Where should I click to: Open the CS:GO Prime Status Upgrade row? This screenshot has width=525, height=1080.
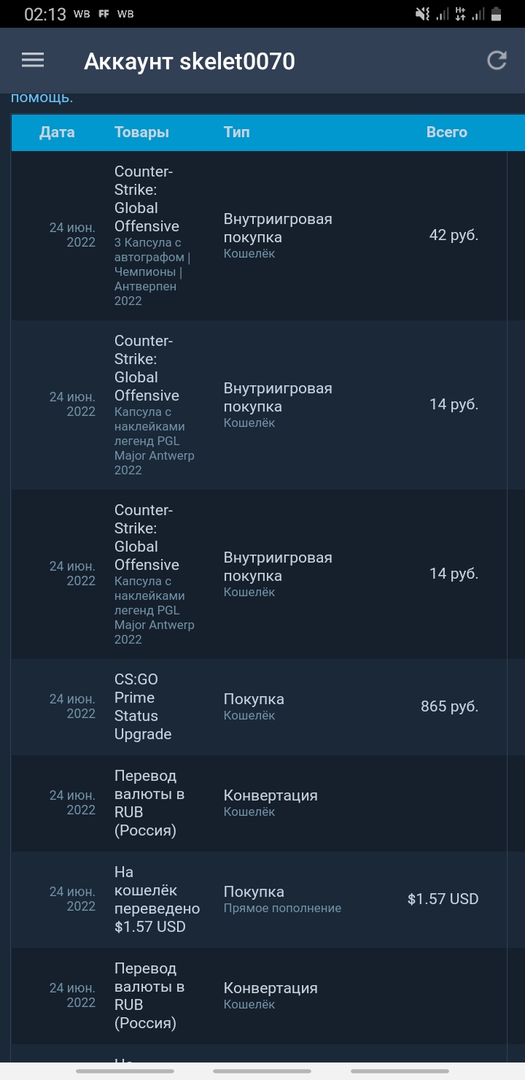(x=259, y=707)
